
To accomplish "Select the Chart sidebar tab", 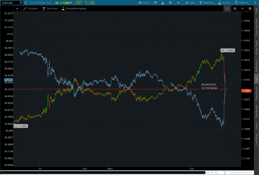I will coord(257,79).
